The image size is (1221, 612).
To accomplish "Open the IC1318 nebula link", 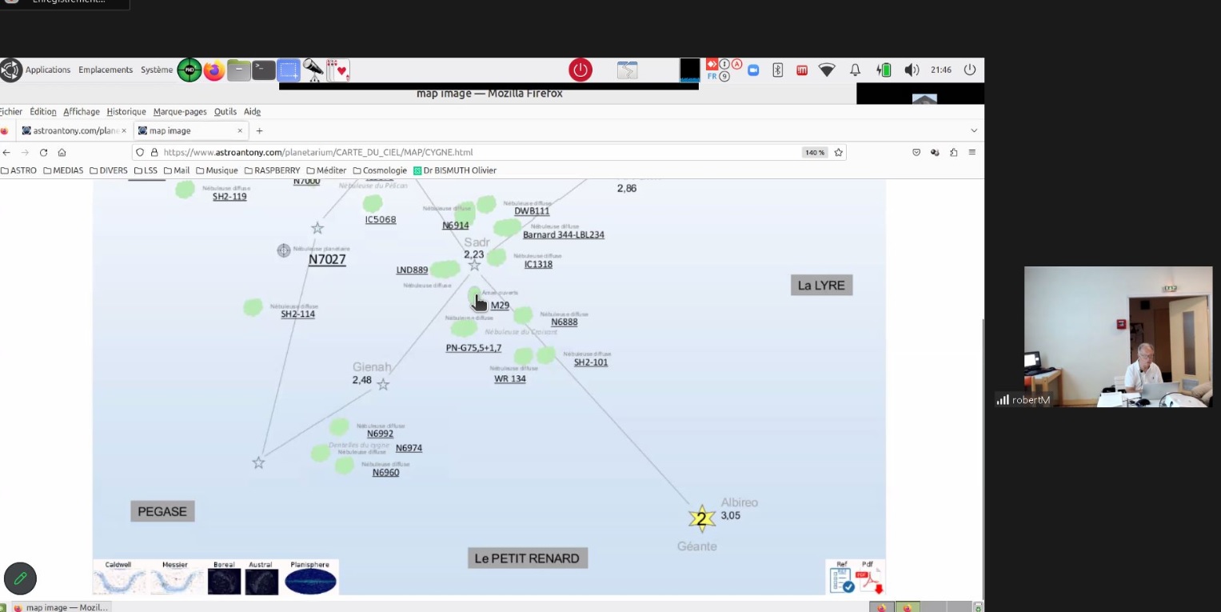I will click(x=538, y=265).
